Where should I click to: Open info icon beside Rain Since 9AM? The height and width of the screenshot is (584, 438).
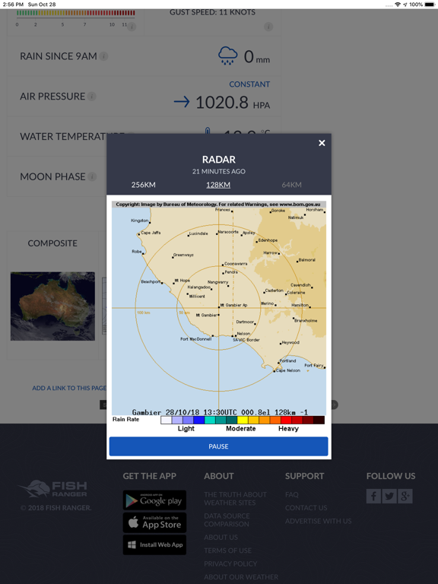104,56
